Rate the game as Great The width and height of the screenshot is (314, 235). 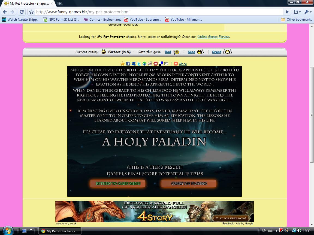[217, 52]
